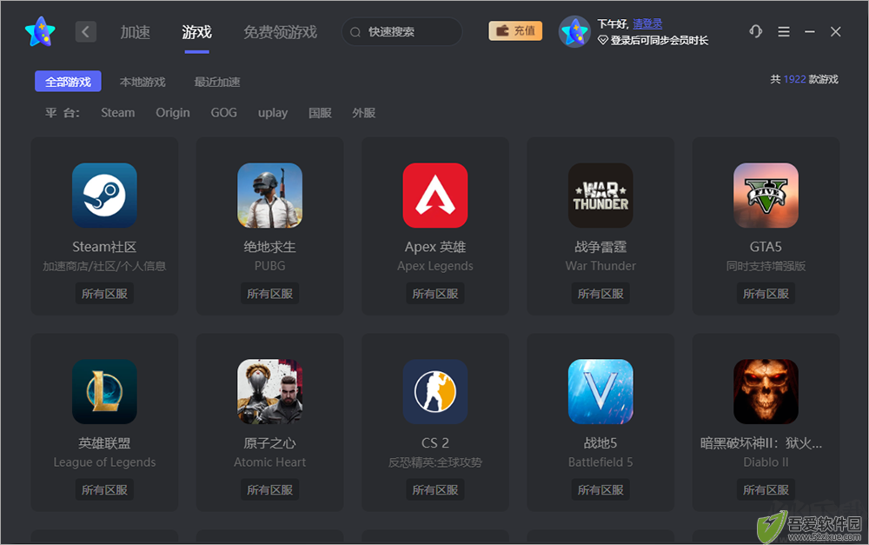Click the 反恐精英:全球攻势 subtitle
This screenshot has height=545, width=869.
(435, 462)
